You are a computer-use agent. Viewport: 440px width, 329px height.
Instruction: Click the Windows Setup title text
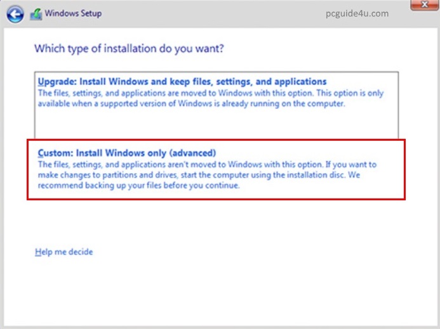[73, 13]
